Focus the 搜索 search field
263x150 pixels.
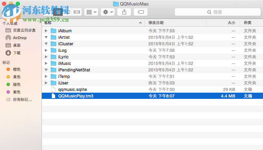click(x=217, y=12)
